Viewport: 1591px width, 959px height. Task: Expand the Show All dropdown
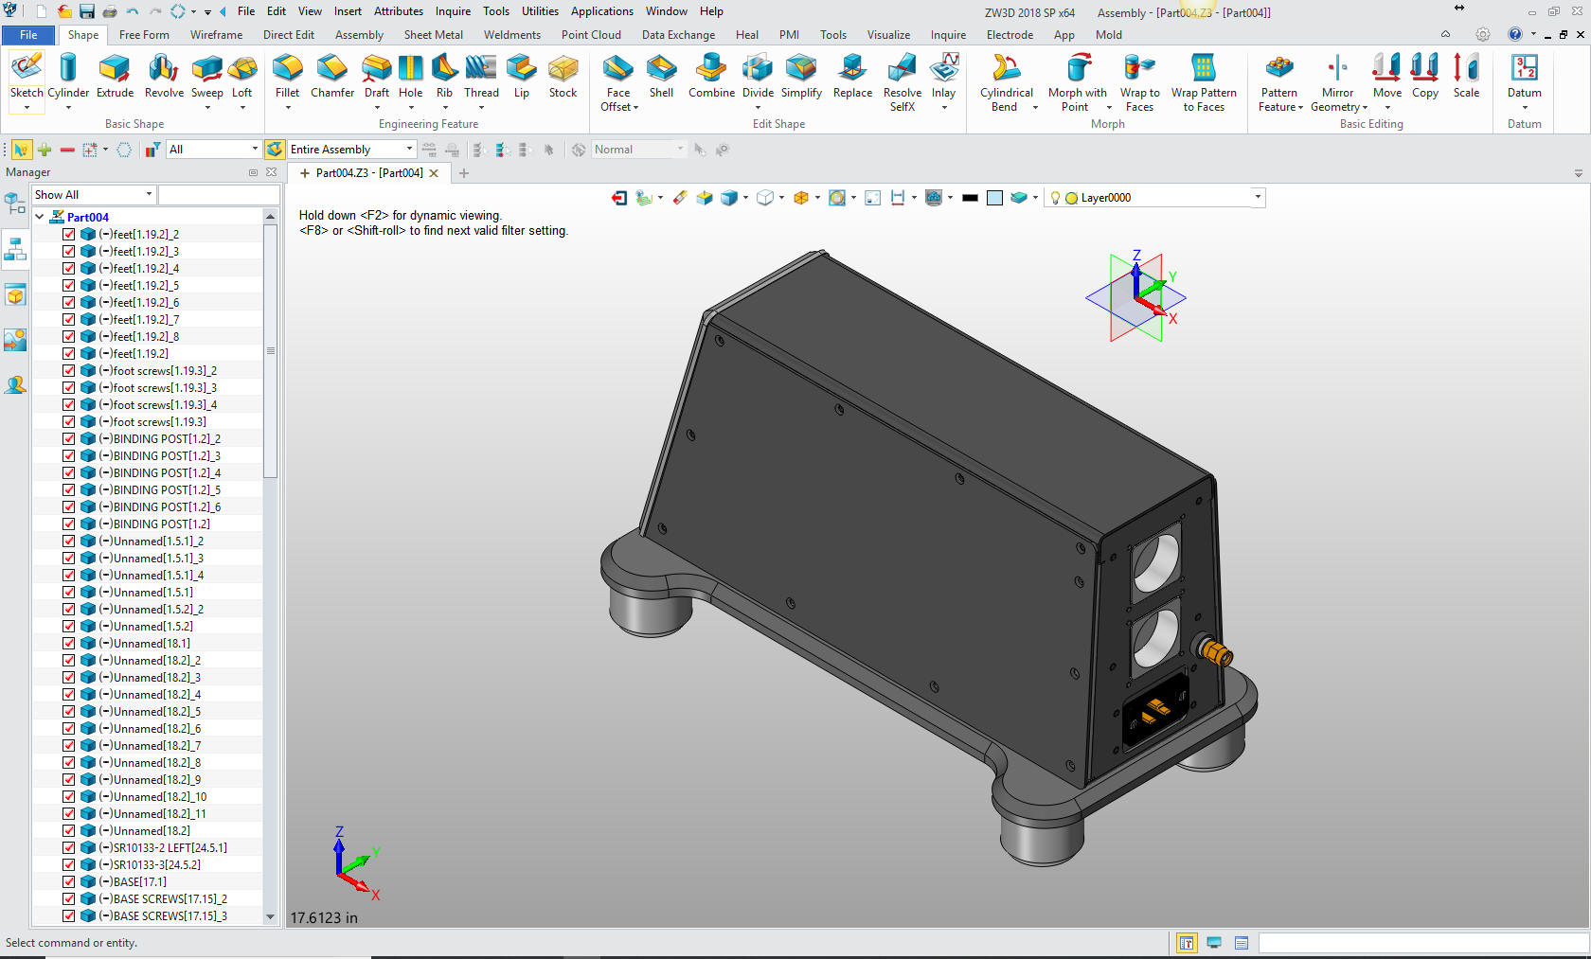point(149,195)
